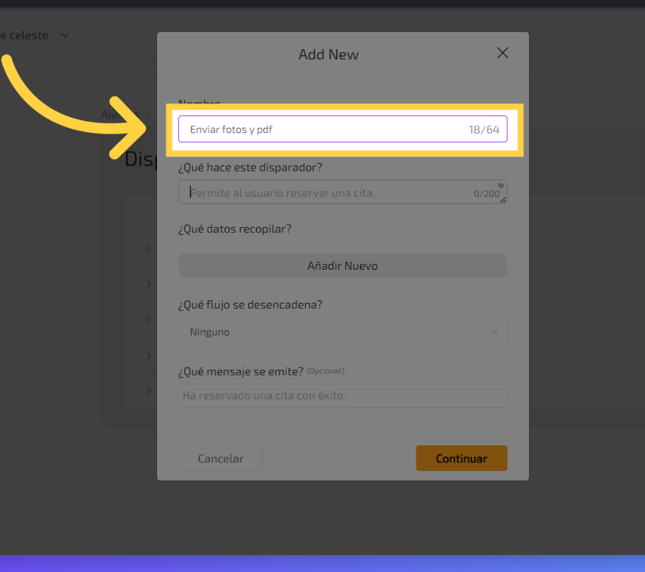This screenshot has height=572, width=645.
Task: Close the Add New dialog
Action: click(x=502, y=53)
